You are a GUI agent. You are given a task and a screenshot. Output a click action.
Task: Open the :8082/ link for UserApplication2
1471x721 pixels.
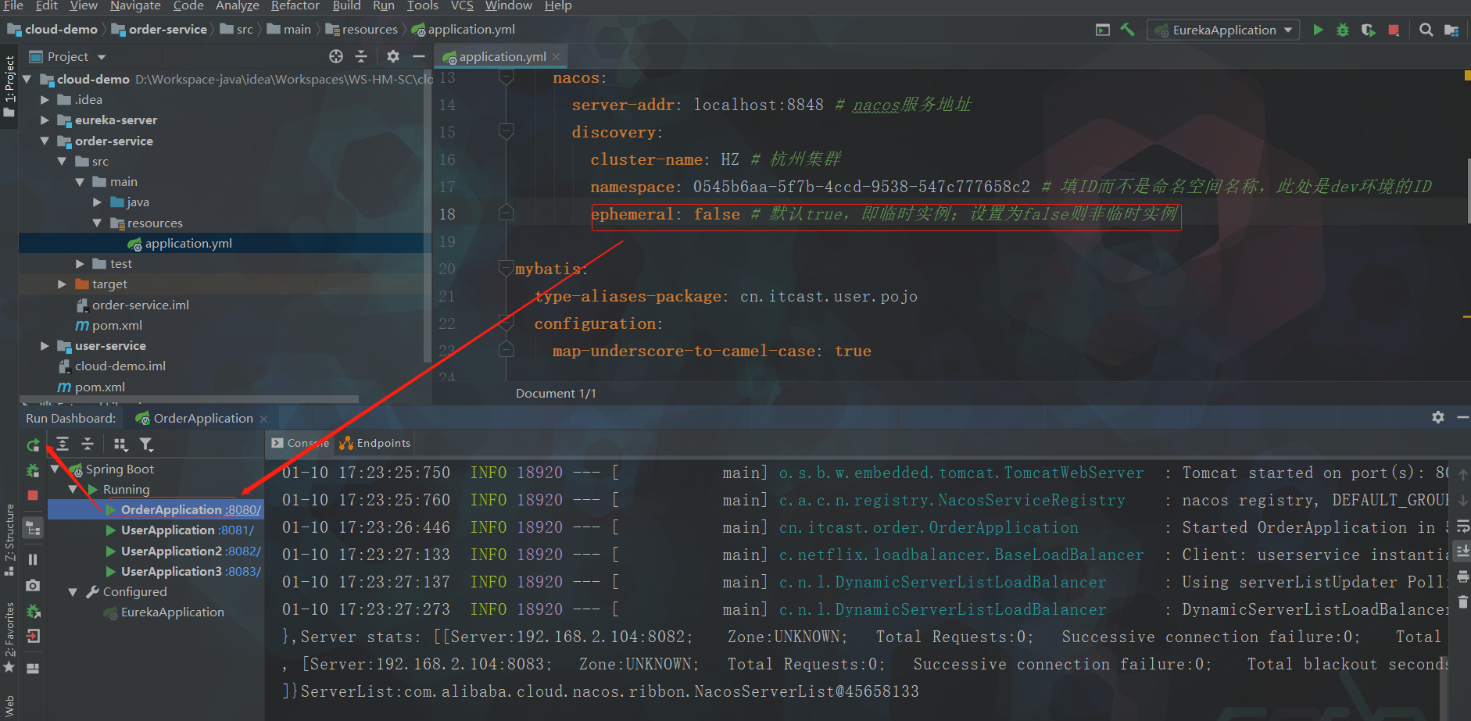pos(242,551)
